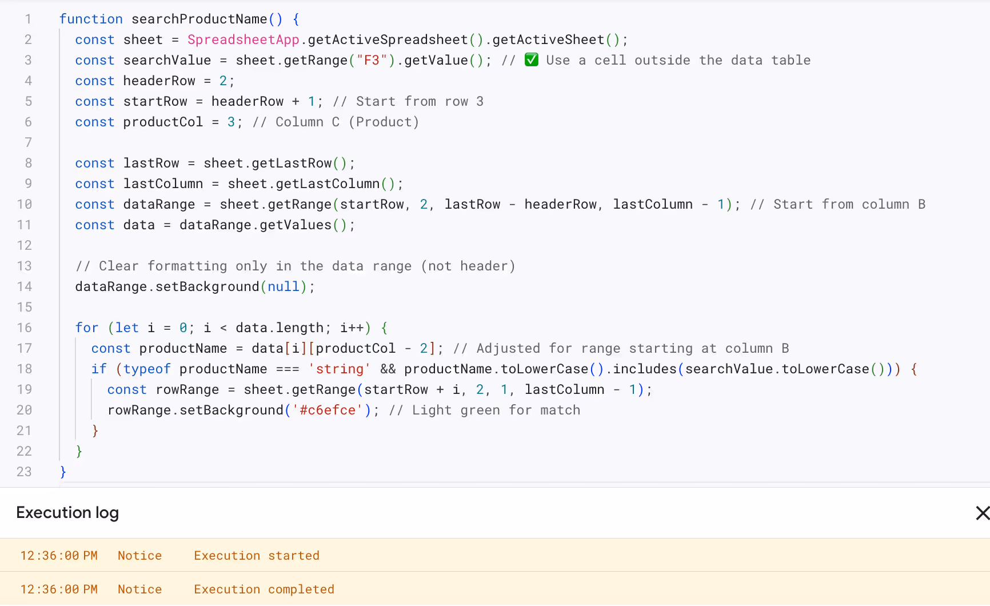Select the 'Execution completed' log entry
990x606 pixels.
tap(264, 589)
